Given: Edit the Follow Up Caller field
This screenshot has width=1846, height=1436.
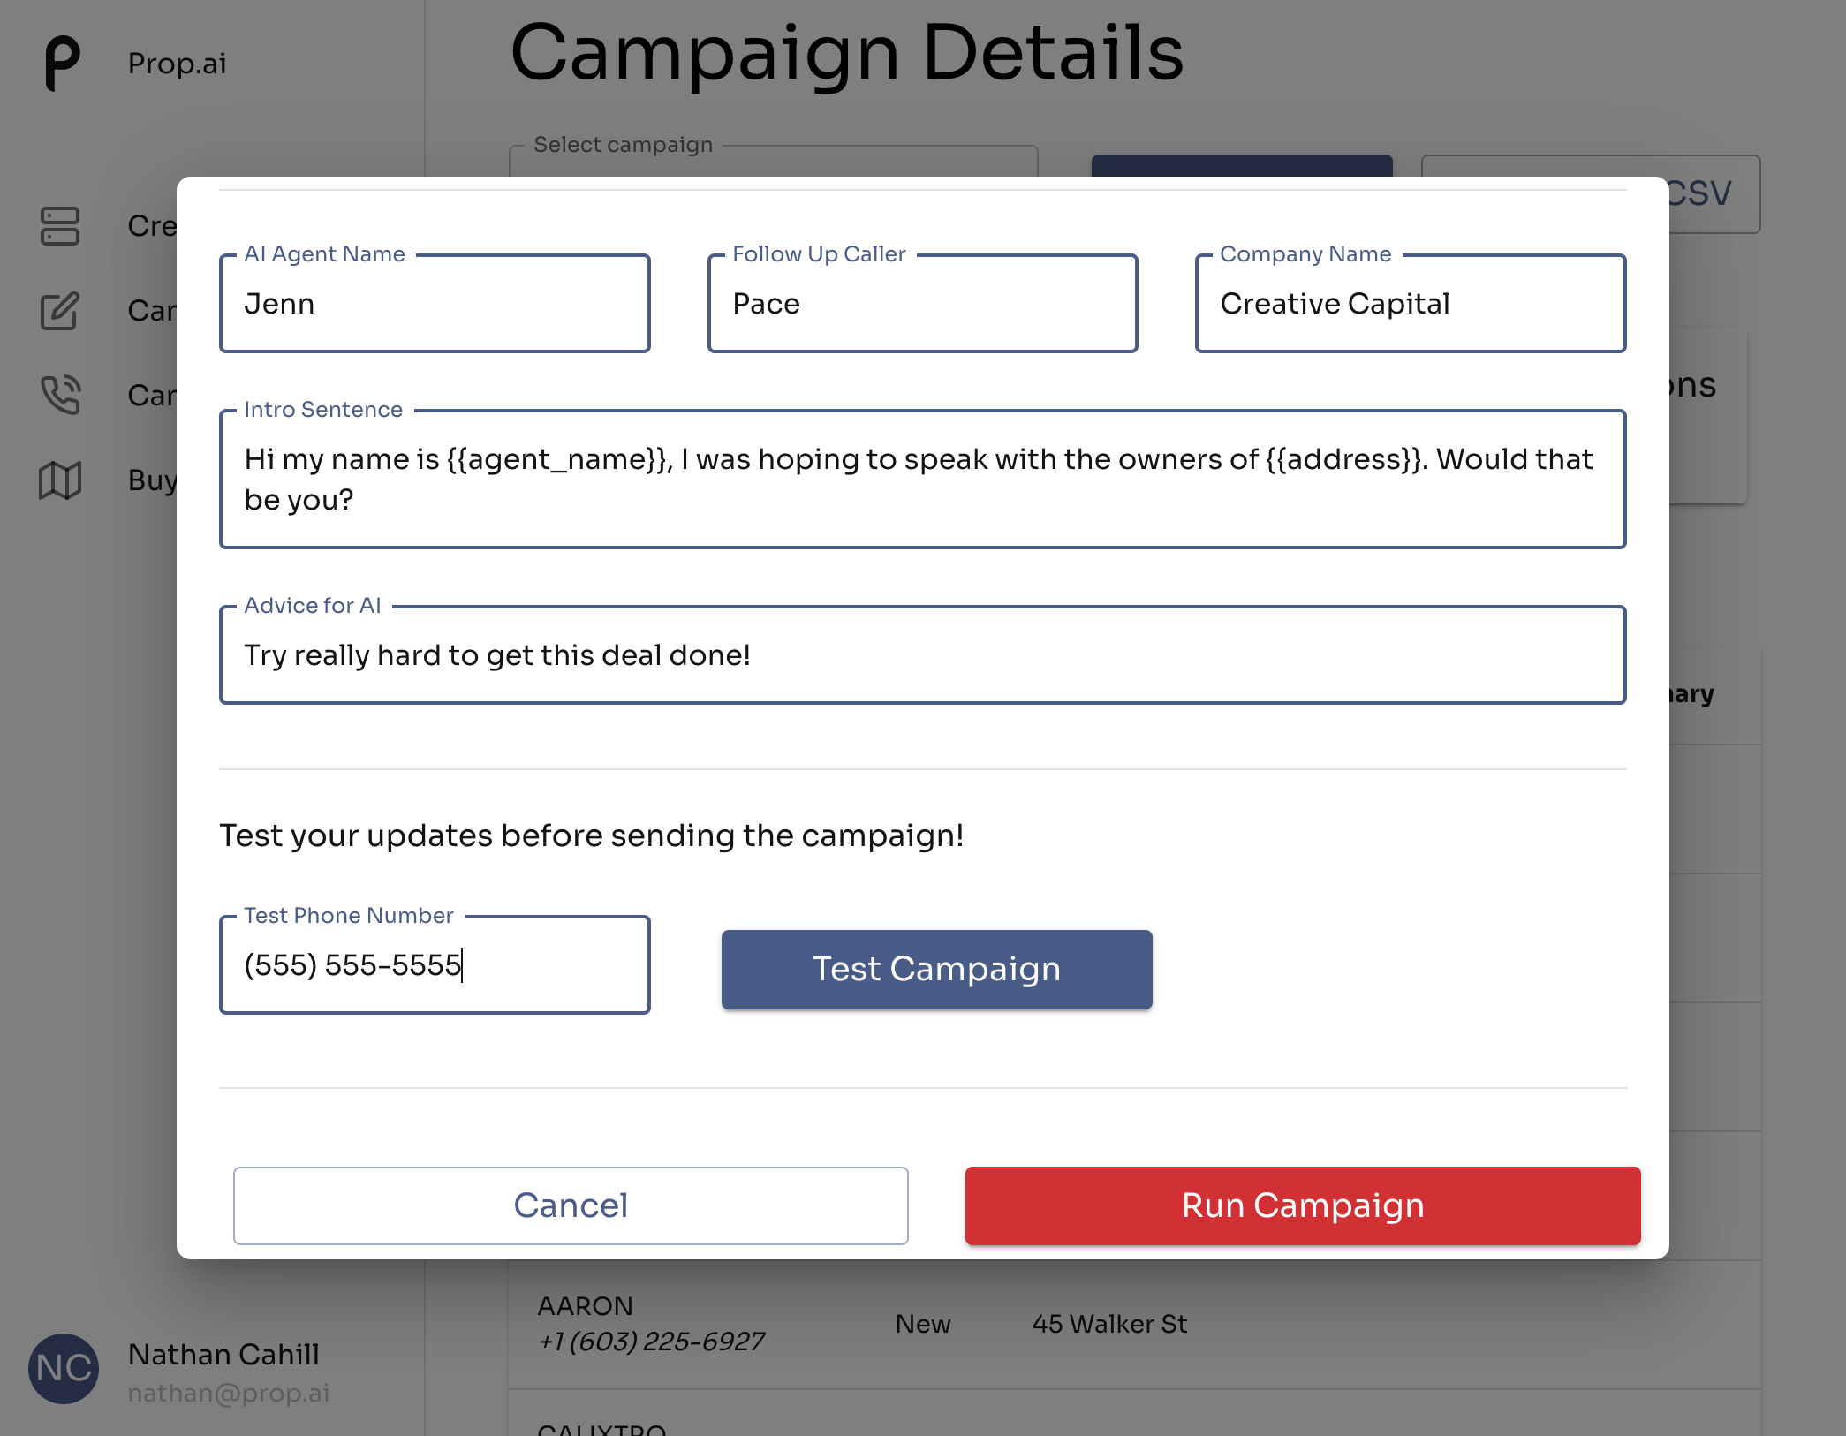Looking at the screenshot, I should tap(922, 304).
